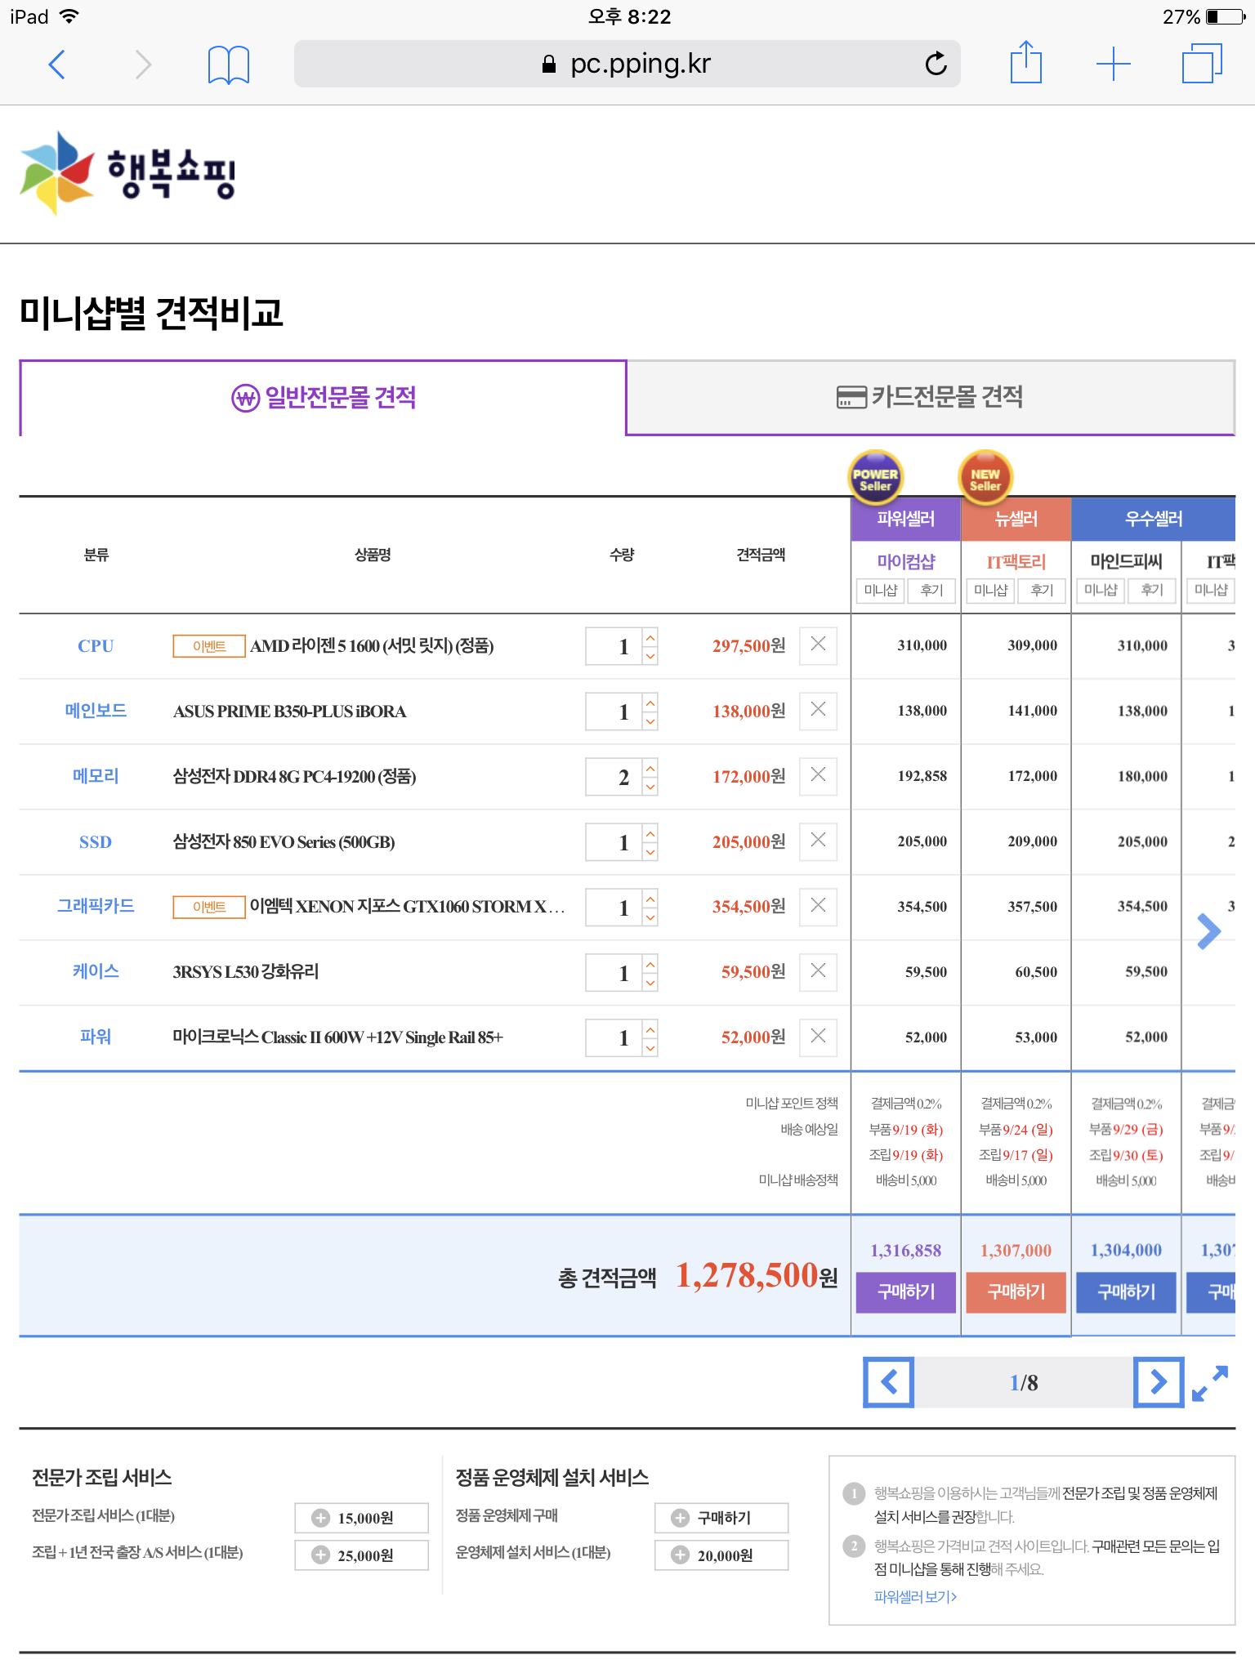Edit the CPU quantity field
This screenshot has height=1673, width=1255.
tap(614, 646)
